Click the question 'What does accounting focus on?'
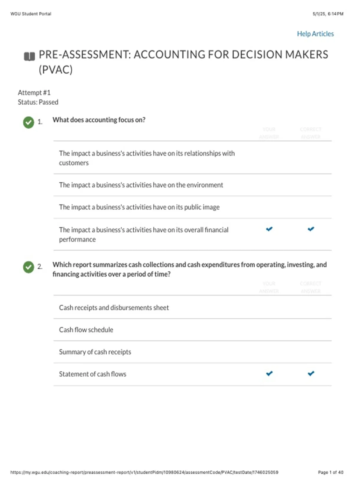The height and width of the screenshot is (501, 354). click(99, 120)
